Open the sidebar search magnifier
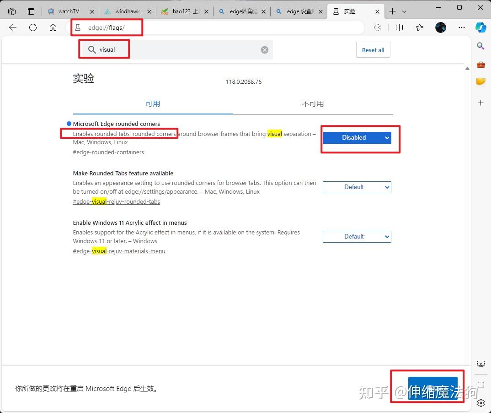This screenshot has height=413, width=491. click(480, 46)
